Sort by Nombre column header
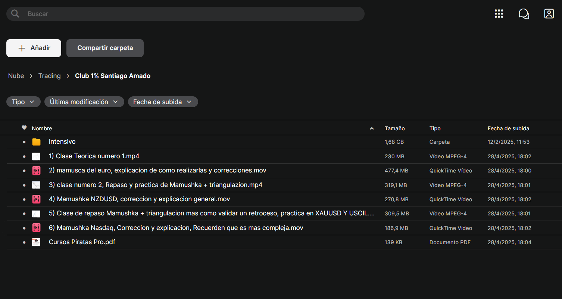 (x=42, y=128)
